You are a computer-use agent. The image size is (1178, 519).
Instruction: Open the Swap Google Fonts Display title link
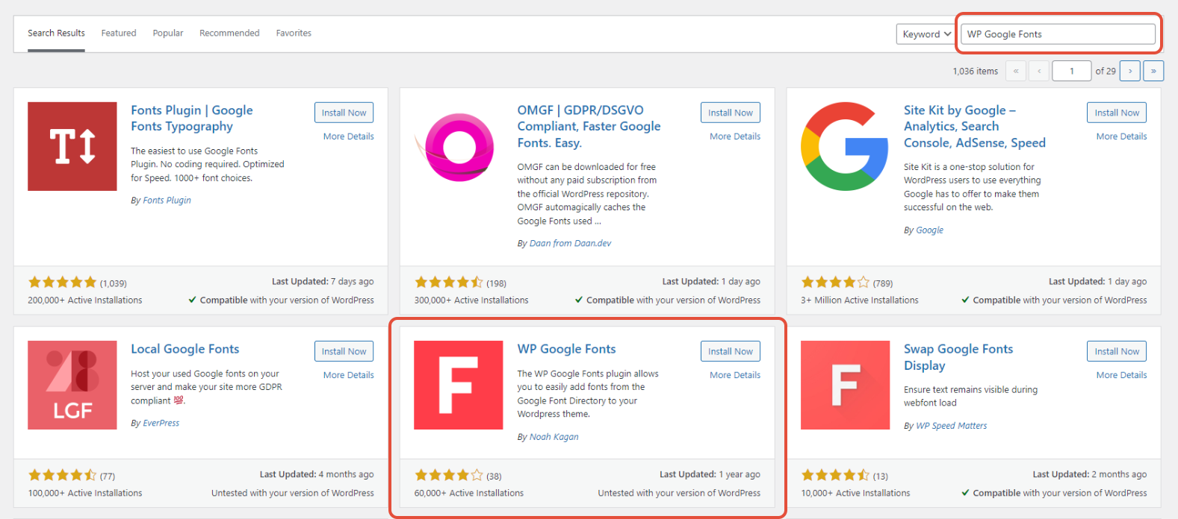(958, 357)
